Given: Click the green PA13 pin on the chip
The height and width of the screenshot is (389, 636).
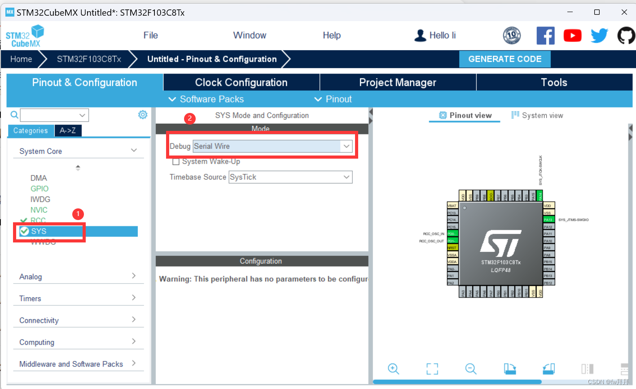Looking at the screenshot, I should coord(548,220).
